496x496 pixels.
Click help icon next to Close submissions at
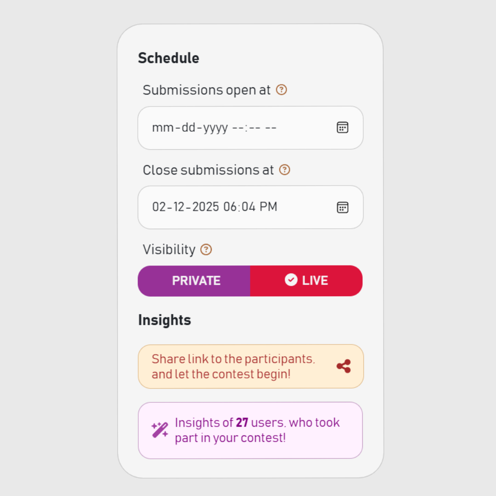click(284, 170)
